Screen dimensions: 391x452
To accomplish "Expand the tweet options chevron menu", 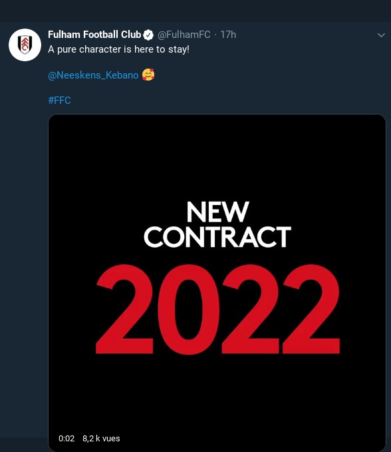I will click(x=381, y=35).
